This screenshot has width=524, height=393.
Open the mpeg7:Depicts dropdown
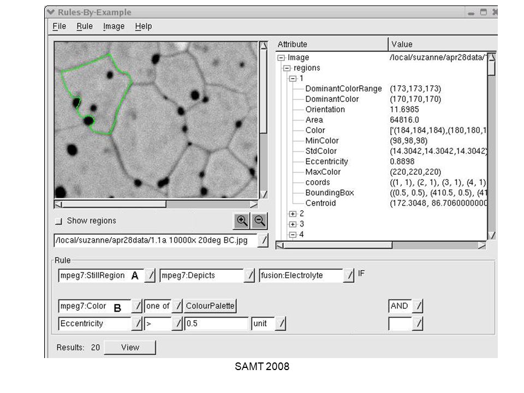pyautogui.click(x=249, y=275)
